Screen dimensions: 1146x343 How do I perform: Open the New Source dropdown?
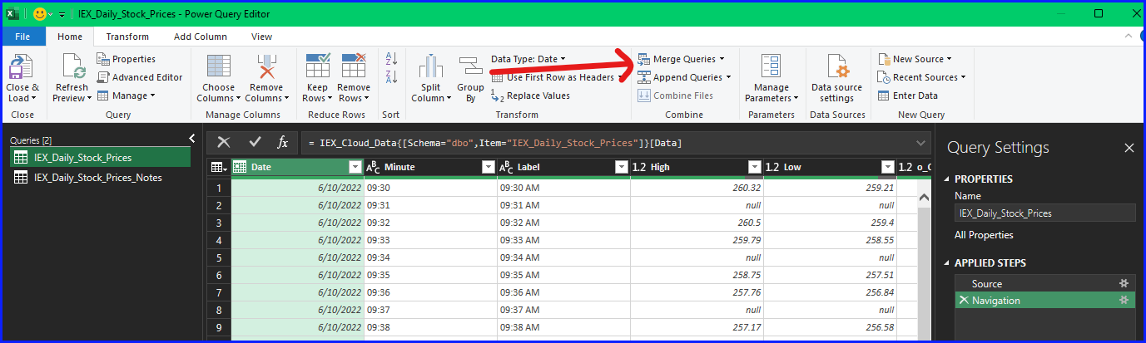(914, 59)
